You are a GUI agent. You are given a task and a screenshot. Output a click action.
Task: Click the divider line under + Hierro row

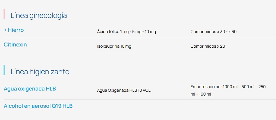coord(140,38)
